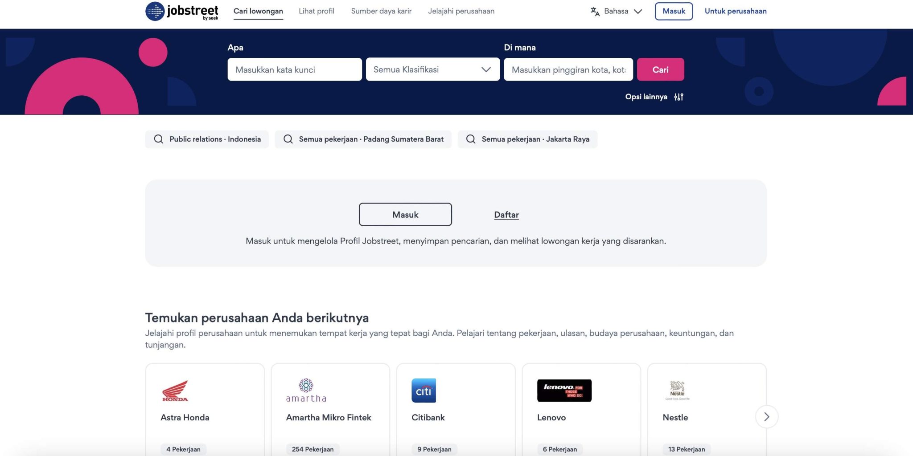Switch to the Lihat profil tab

(316, 11)
